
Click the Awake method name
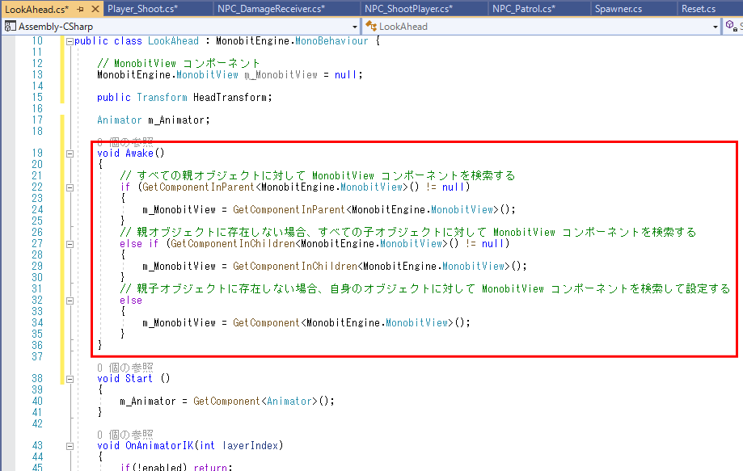[x=139, y=153]
